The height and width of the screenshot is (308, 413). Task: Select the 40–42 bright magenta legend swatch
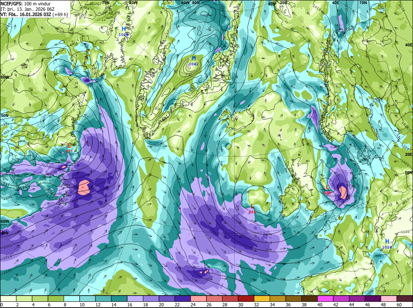click(x=325, y=298)
